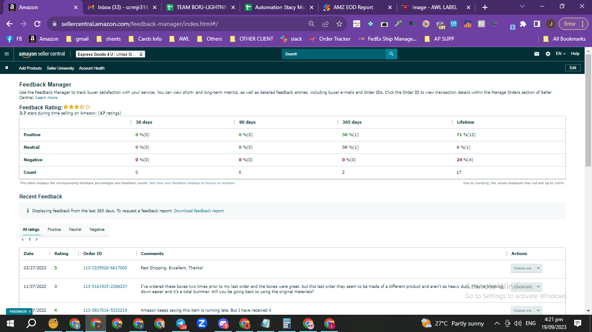Click the share page icon in address bar
The image size is (592, 332).
[325, 24]
